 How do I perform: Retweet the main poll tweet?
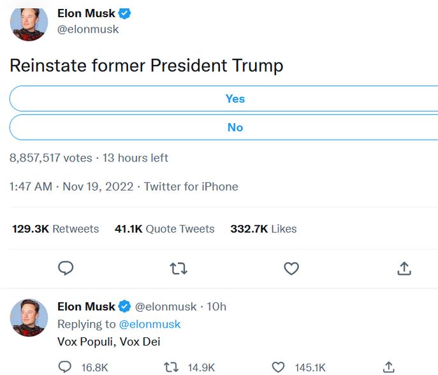point(179,268)
